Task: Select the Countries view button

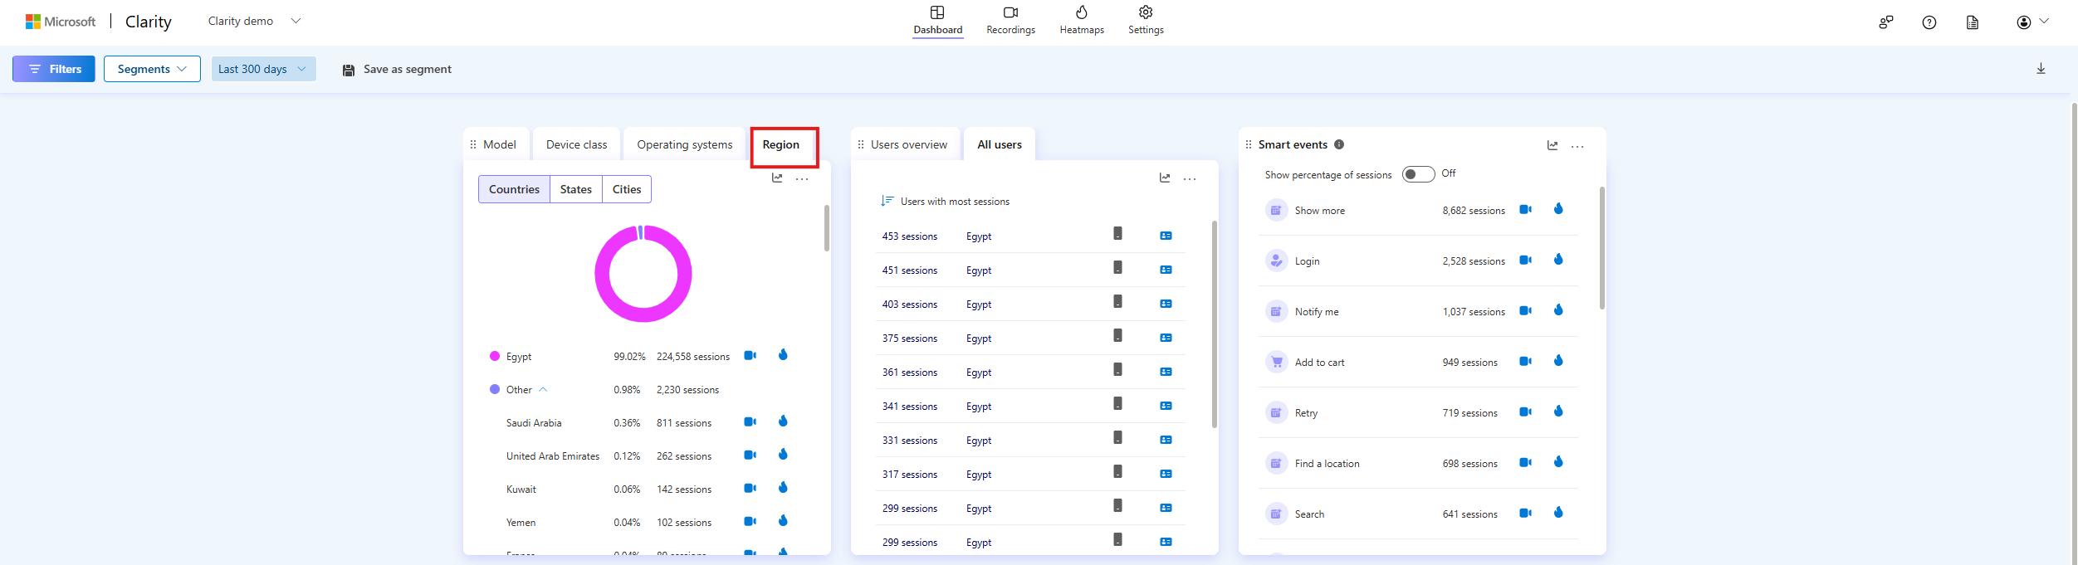Action: coord(514,189)
